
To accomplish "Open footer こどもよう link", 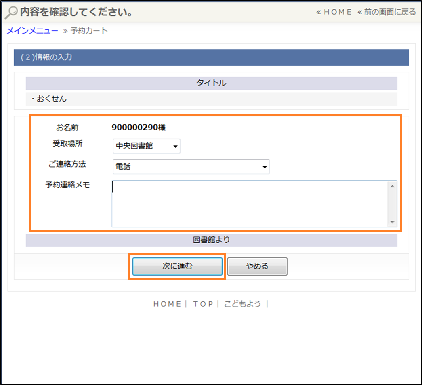I will point(242,304).
